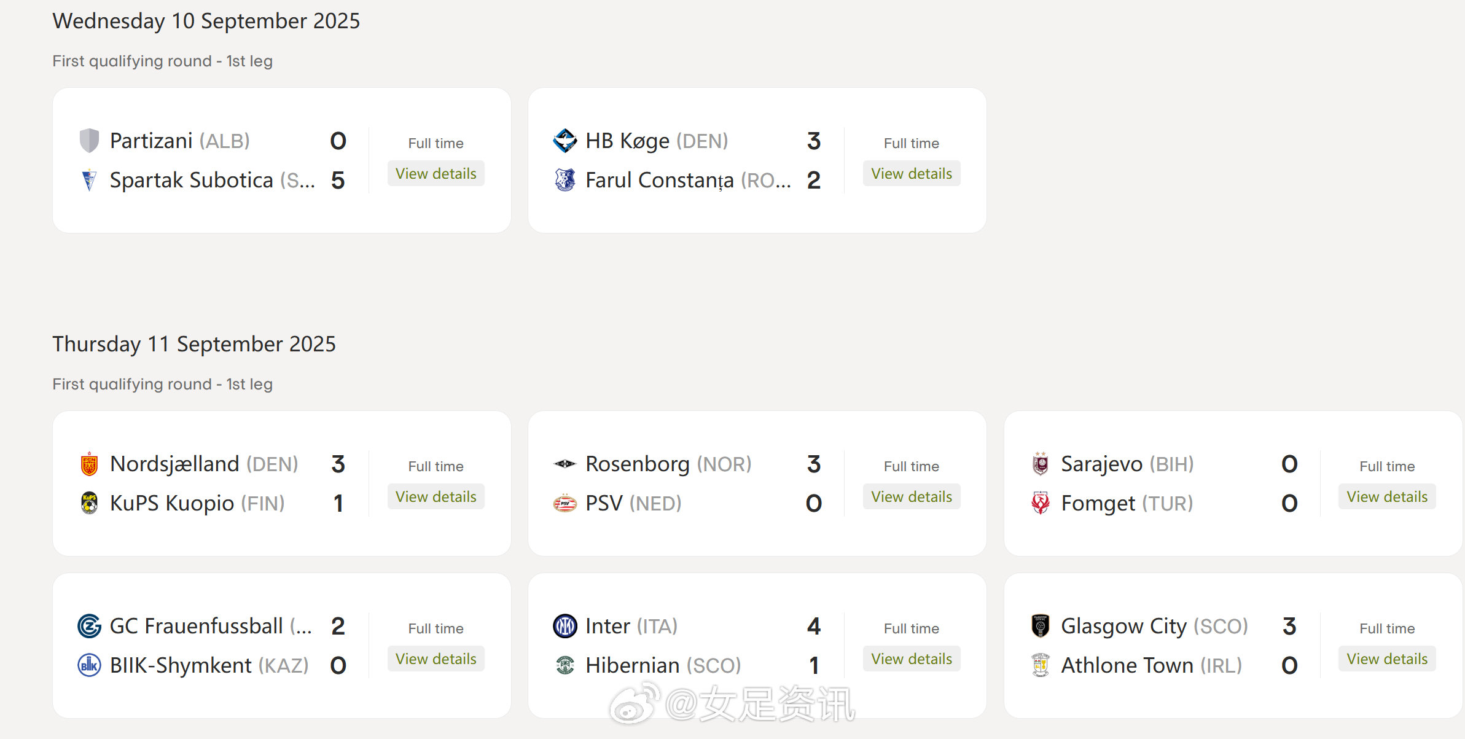Click the KuPS Kuopio club crest
This screenshot has width=1465, height=739.
pyautogui.click(x=89, y=503)
